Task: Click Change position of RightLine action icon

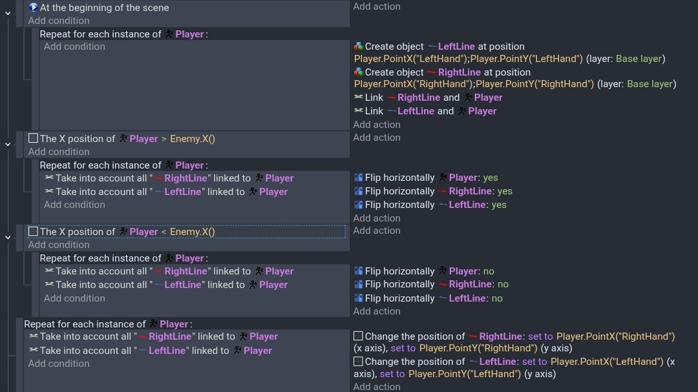Action: [359, 336]
